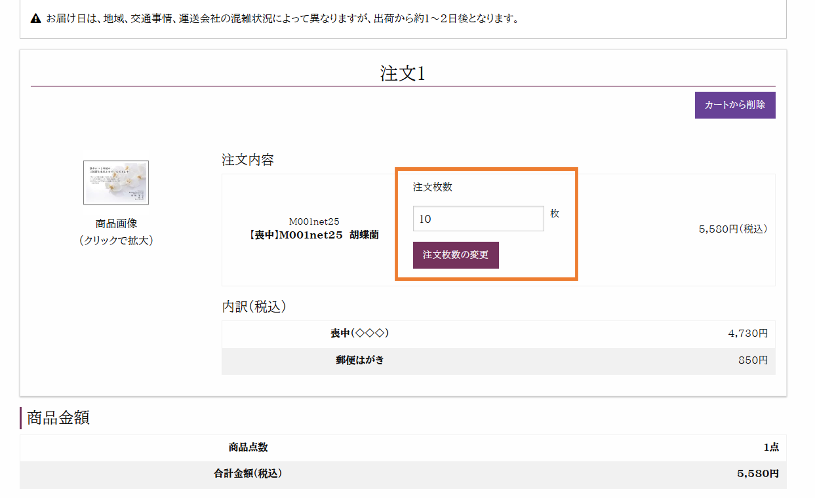Click the 4,730円 amount
This screenshot has width=815, height=498.
748,333
